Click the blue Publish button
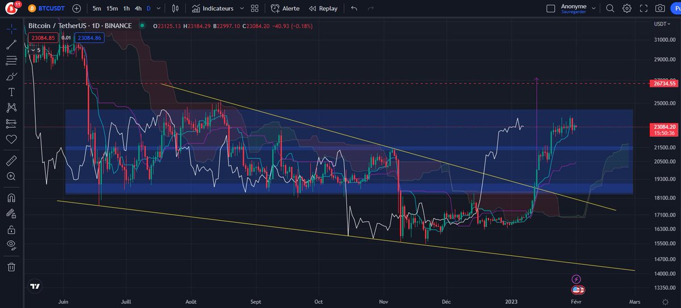This screenshot has height=308, width=681. click(x=676, y=8)
